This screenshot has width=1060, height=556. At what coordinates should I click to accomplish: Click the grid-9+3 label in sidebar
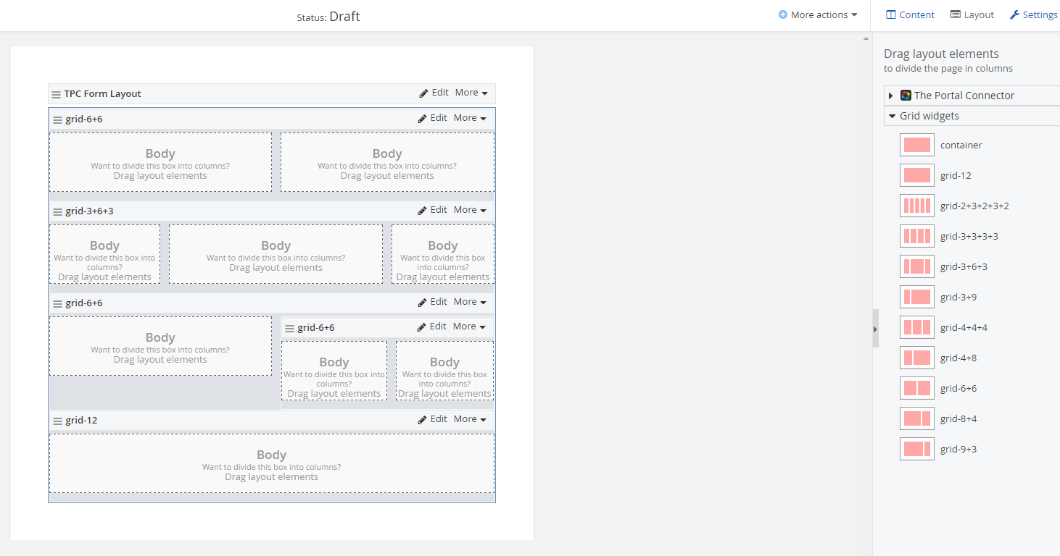click(x=958, y=449)
